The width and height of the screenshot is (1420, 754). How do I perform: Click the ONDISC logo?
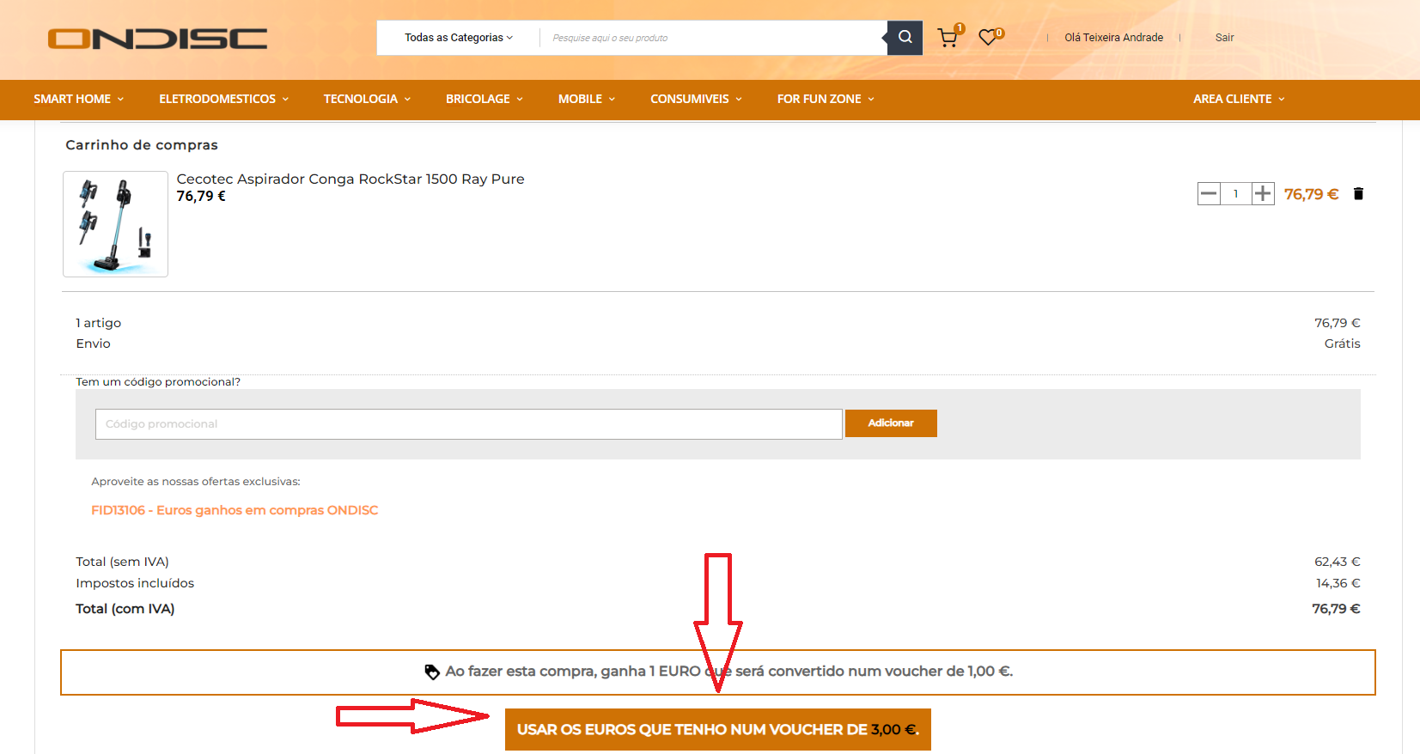coord(157,39)
